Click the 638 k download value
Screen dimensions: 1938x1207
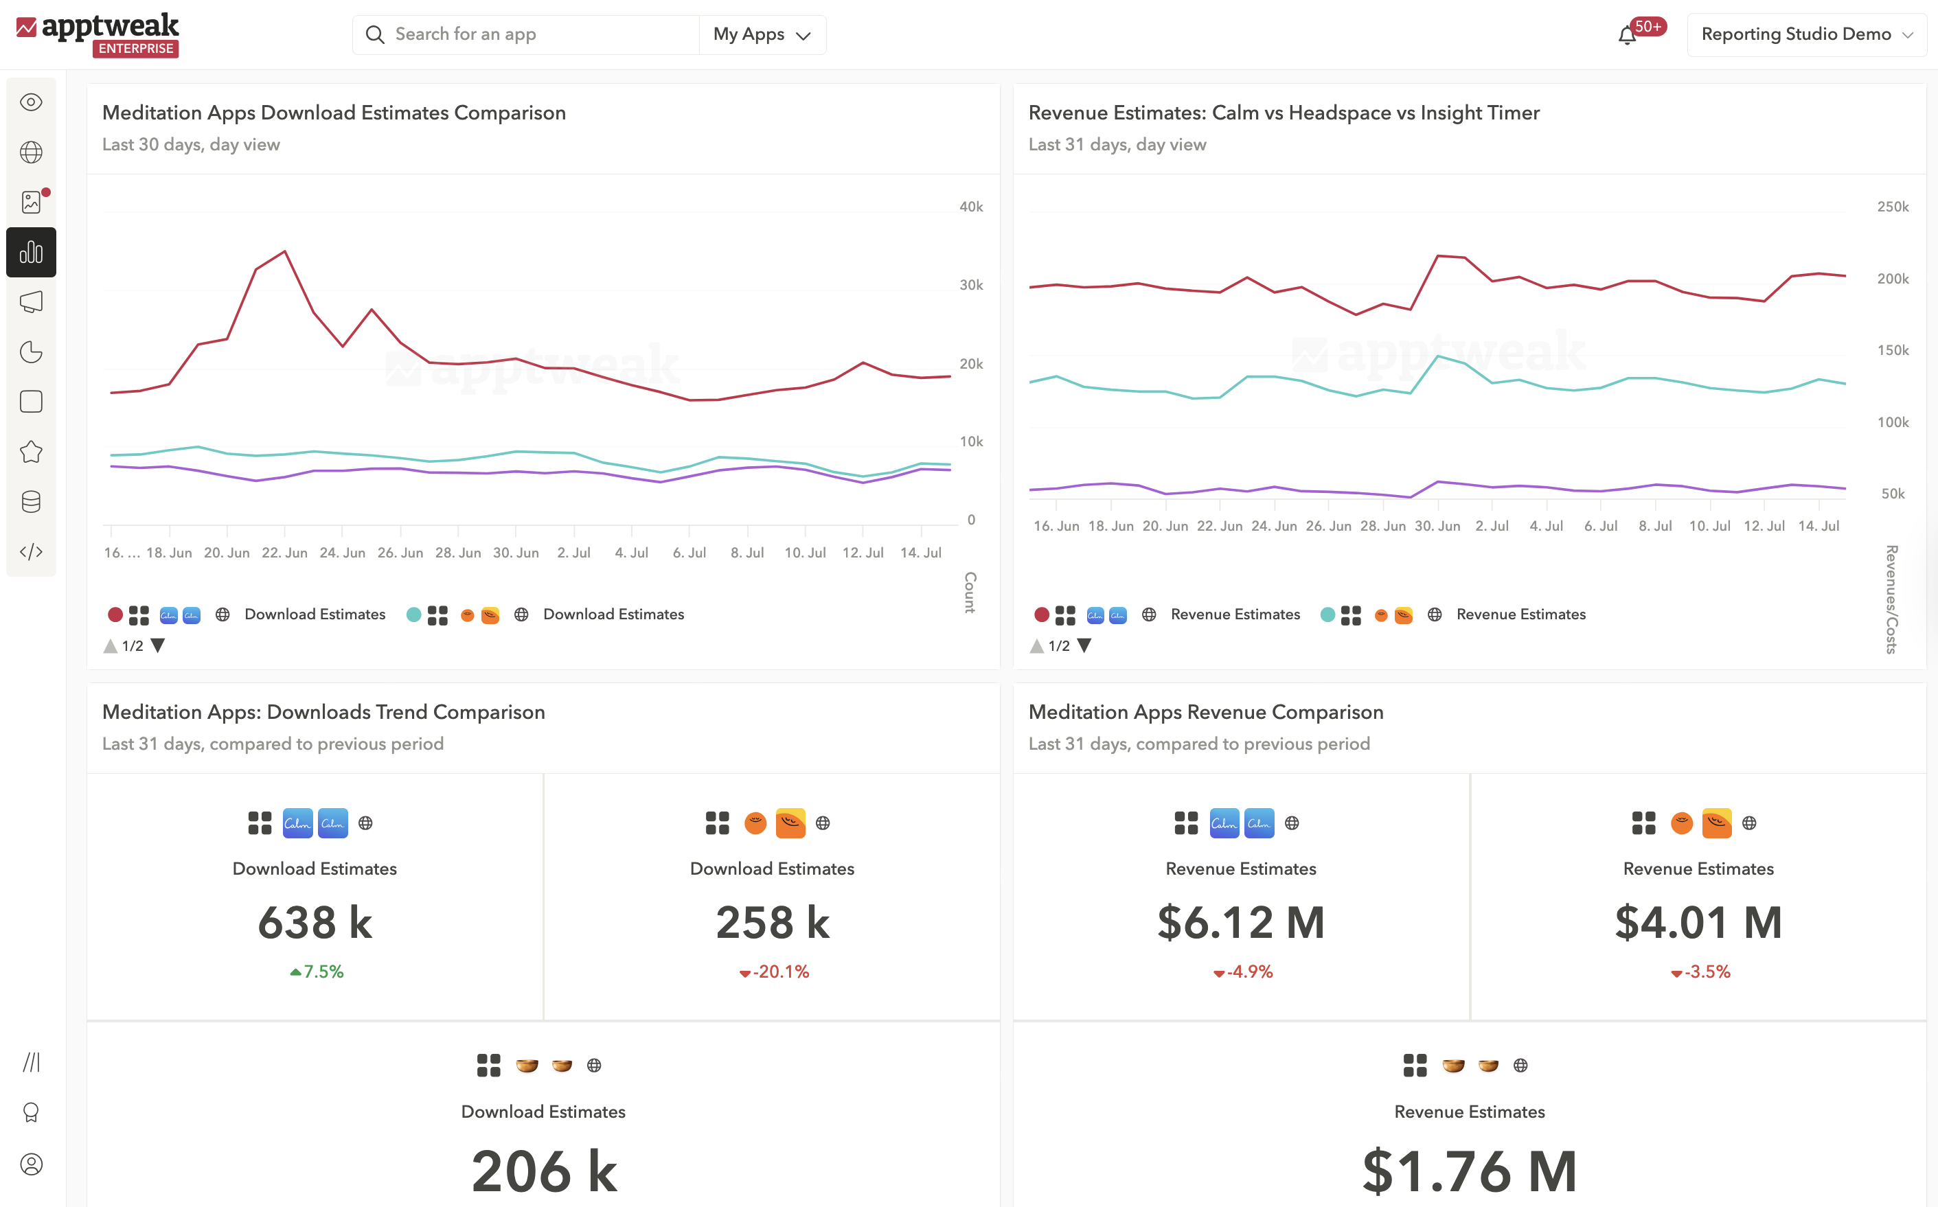click(315, 922)
